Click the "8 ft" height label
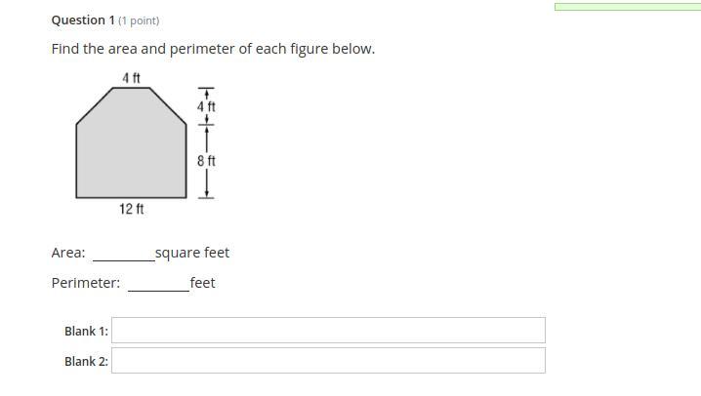 [x=206, y=160]
